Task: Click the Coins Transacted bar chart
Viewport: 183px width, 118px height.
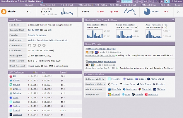Action: [124, 34]
